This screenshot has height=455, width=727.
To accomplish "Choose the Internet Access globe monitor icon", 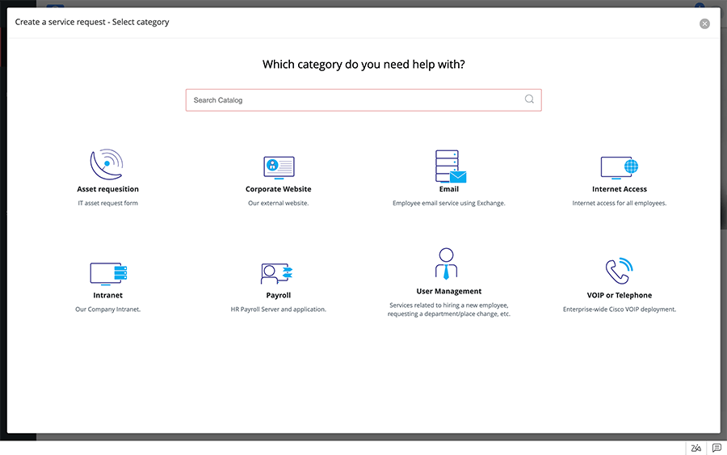I will tap(620, 167).
